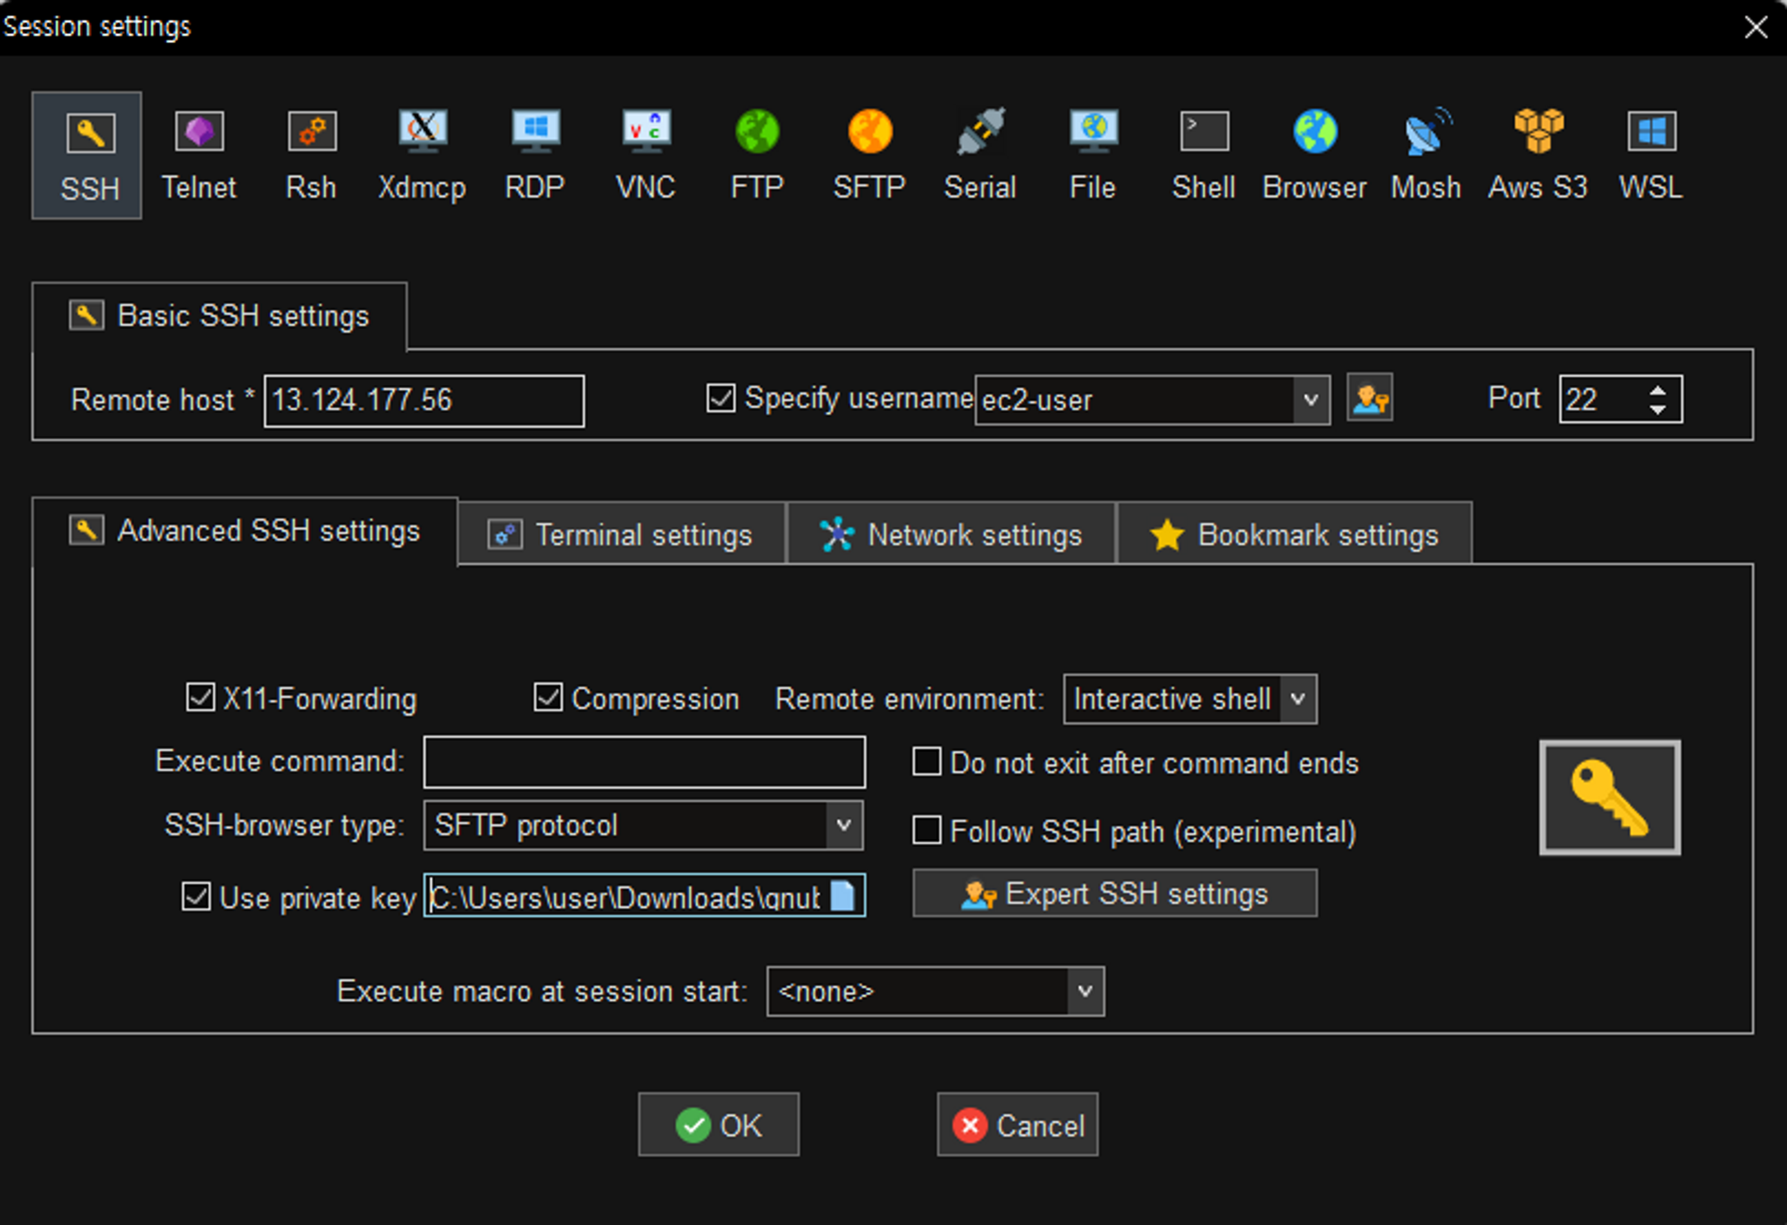Click the Expert SSH settings button
Image resolution: width=1787 pixels, height=1225 pixels.
click(1114, 894)
